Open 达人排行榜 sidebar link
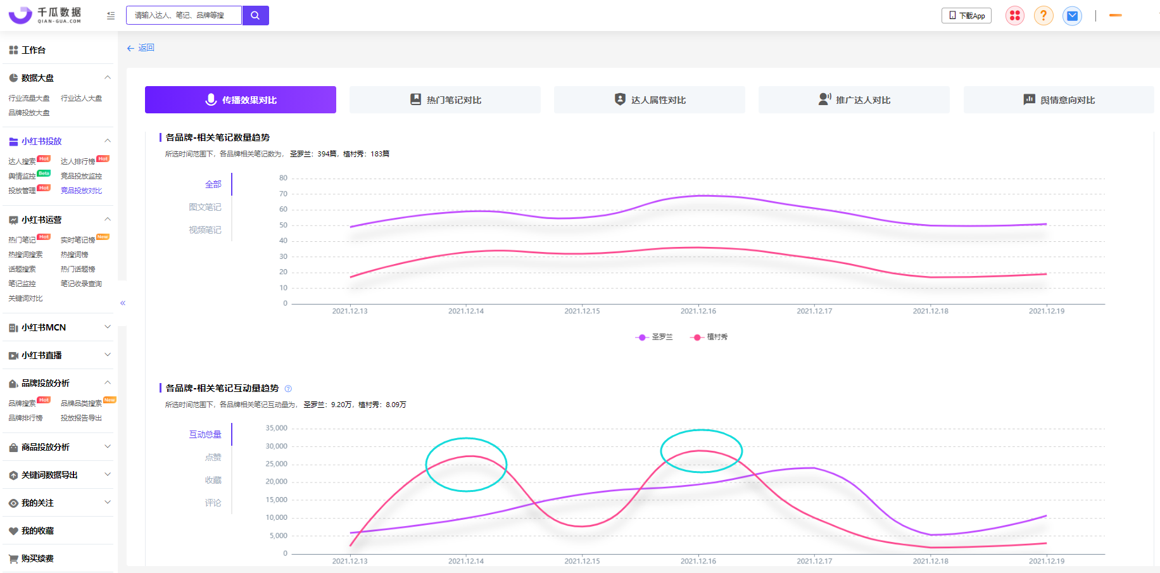The height and width of the screenshot is (573, 1160). click(x=78, y=161)
